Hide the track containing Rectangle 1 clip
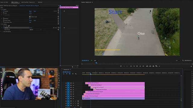The width and height of the screenshot is (193, 108). (73, 96)
